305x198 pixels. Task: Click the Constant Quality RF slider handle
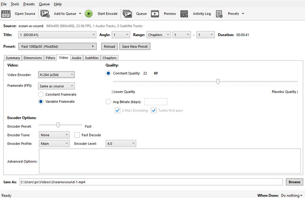(x=218, y=81)
